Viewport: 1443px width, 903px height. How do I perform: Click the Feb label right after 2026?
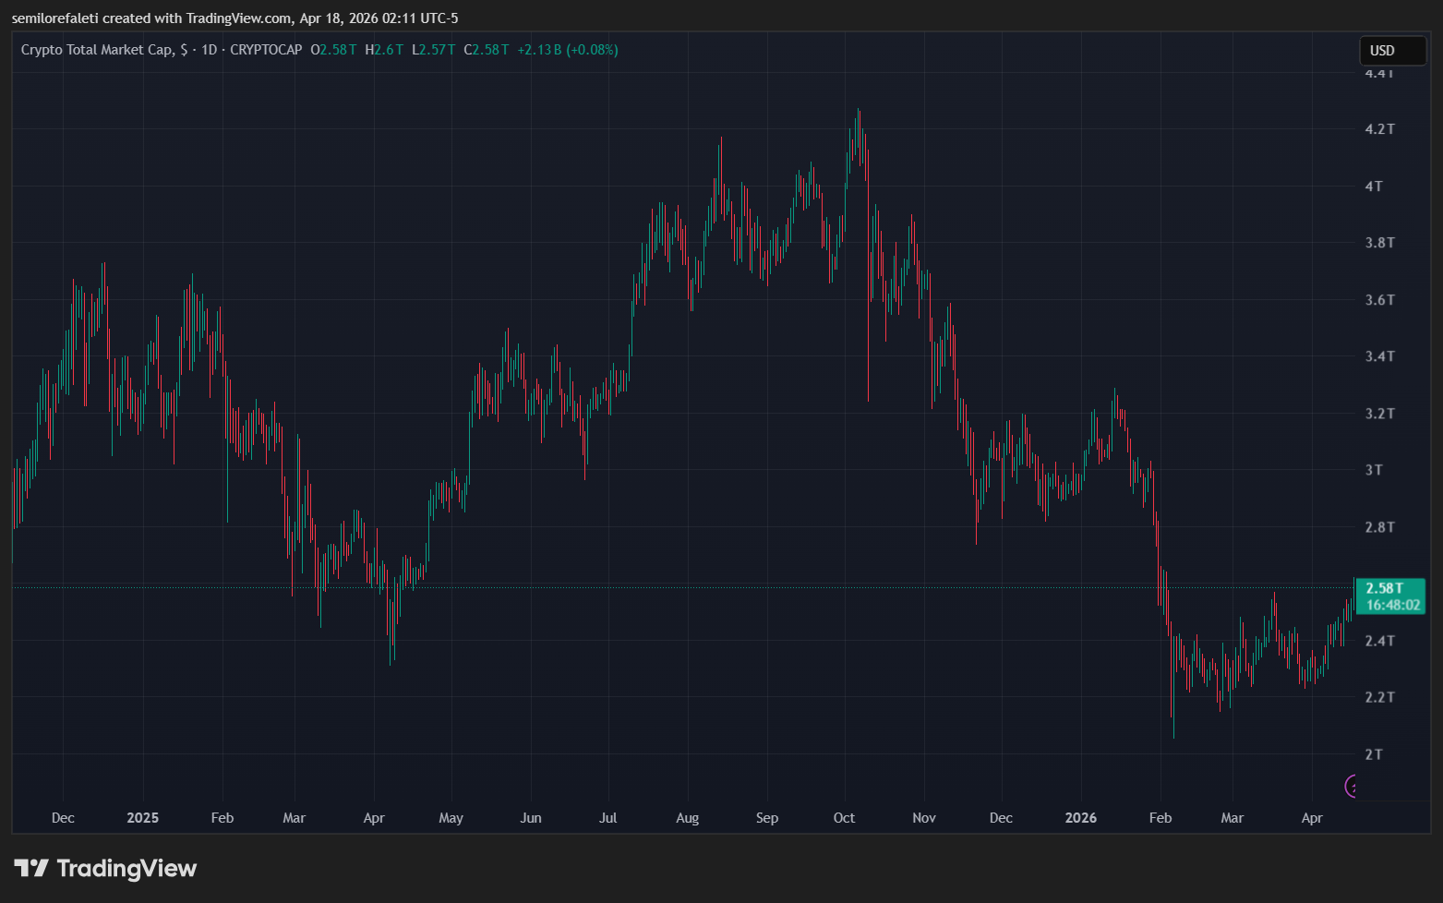(1160, 818)
